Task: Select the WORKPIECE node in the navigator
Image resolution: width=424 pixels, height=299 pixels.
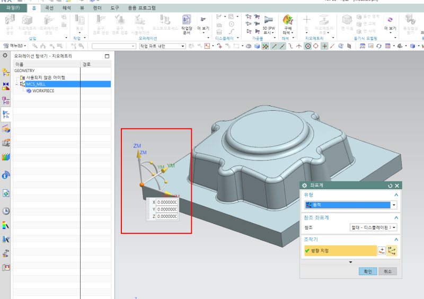Action: (43, 91)
